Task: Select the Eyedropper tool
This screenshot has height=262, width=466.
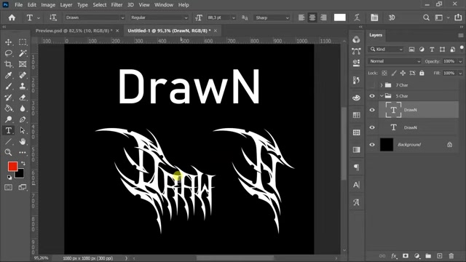Action: 8,75
